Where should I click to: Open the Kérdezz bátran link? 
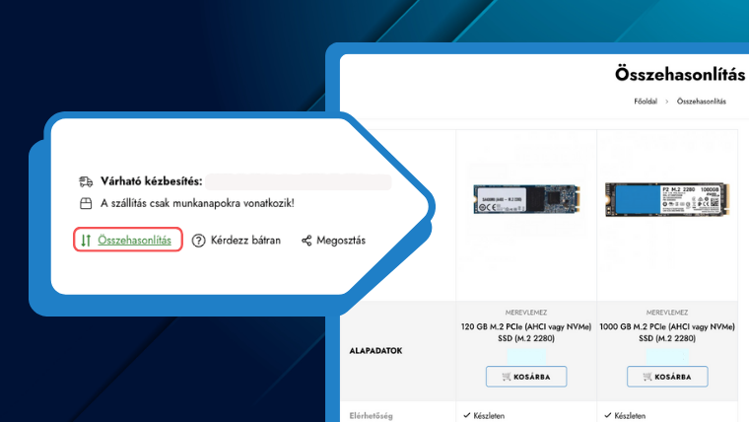(245, 240)
